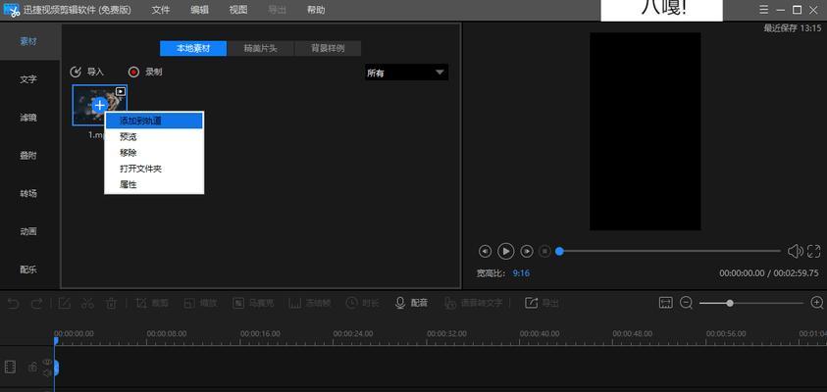Click the 导入 import button
Viewport: 827px width, 392px height.
87,72
